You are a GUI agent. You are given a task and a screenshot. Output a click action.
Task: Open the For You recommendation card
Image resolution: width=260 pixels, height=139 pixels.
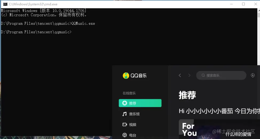219,129
